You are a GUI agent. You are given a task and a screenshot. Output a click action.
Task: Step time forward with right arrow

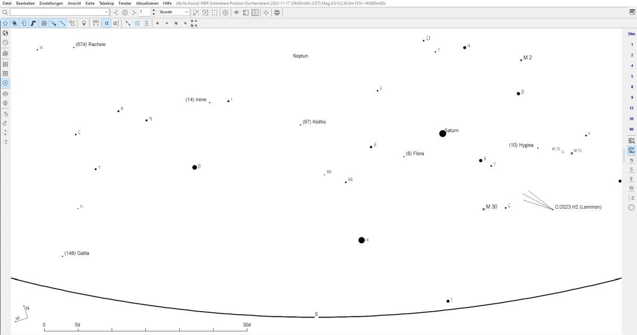pyautogui.click(x=134, y=12)
